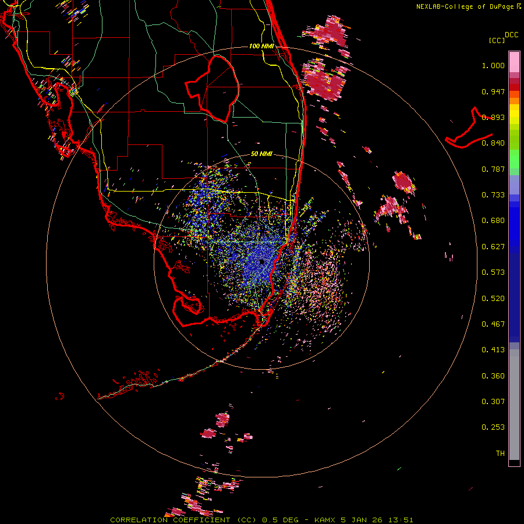Click the DCC label above the color scale
The width and height of the screenshot is (524, 524).
[x=512, y=35]
